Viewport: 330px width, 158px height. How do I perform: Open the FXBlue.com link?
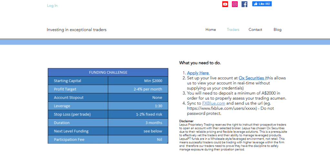point(214,103)
